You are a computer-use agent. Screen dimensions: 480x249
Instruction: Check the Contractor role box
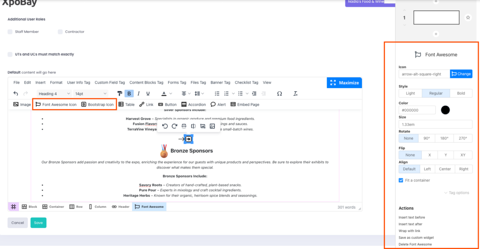coord(60,32)
